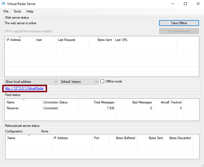Sort connections by Last Request column
The image size is (204, 167).
click(x=73, y=40)
